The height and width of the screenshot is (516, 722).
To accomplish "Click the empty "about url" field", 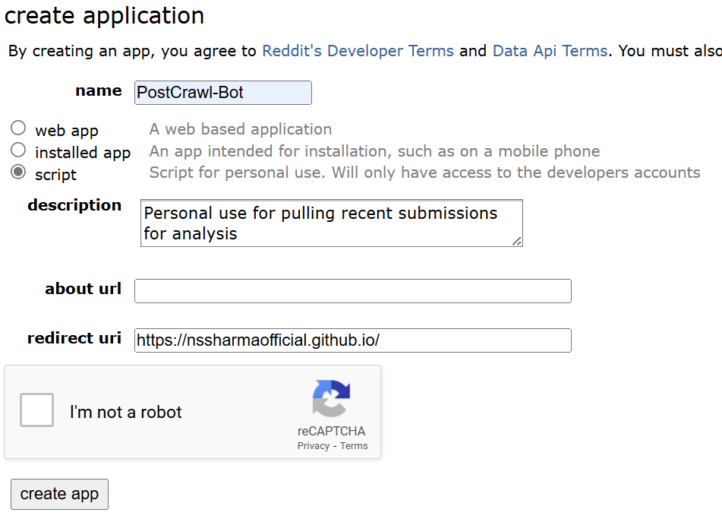I will pos(352,291).
